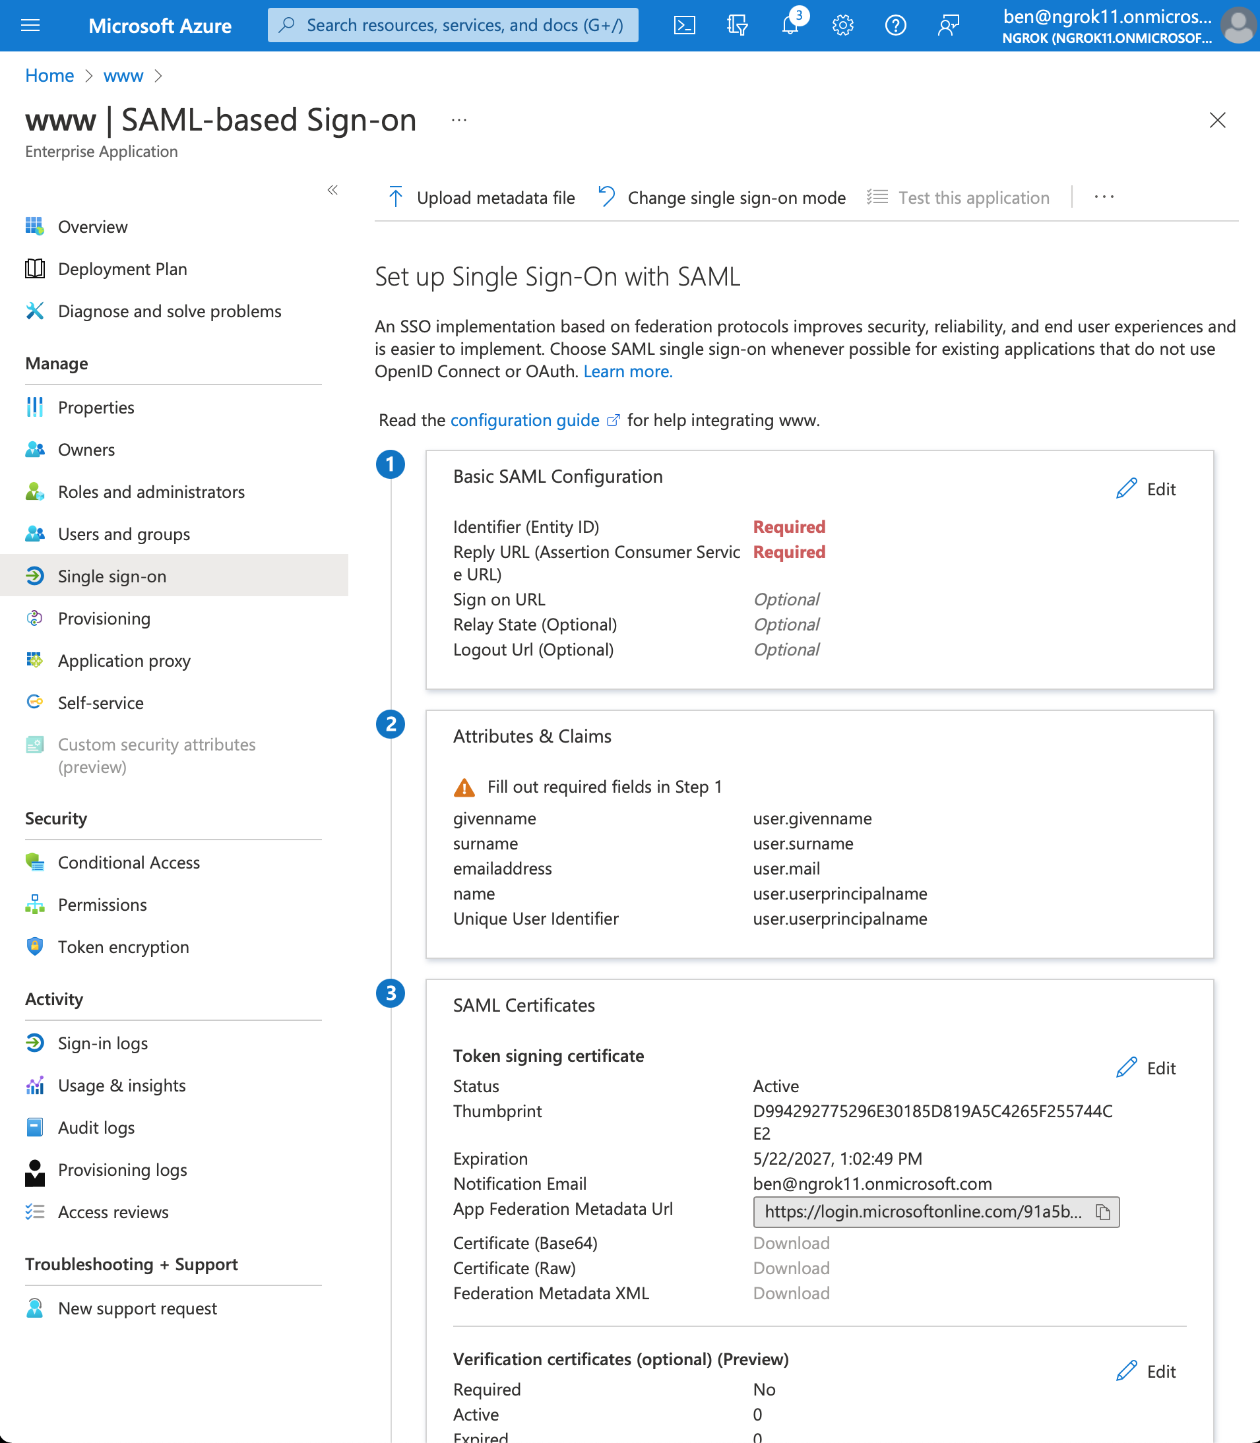Screen dimensions: 1260x1443
Task: Open Cloud Shell icon in header
Action: pos(684,25)
